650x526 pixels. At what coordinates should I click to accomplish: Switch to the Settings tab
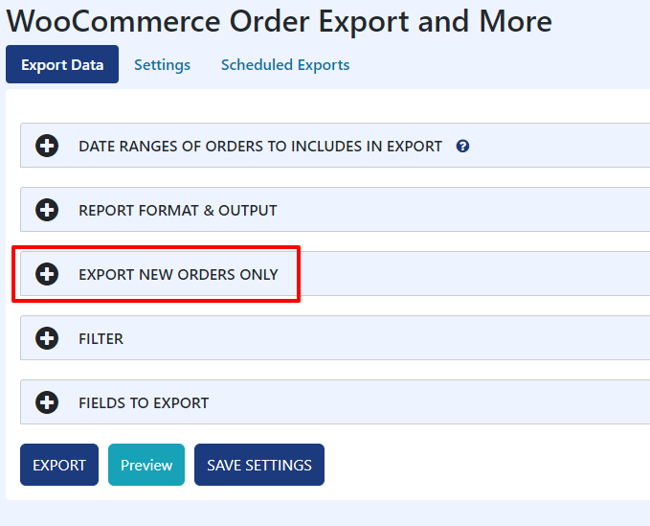coord(162,65)
